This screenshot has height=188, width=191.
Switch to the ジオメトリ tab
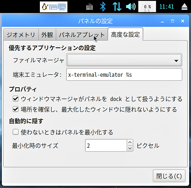pos(21,34)
